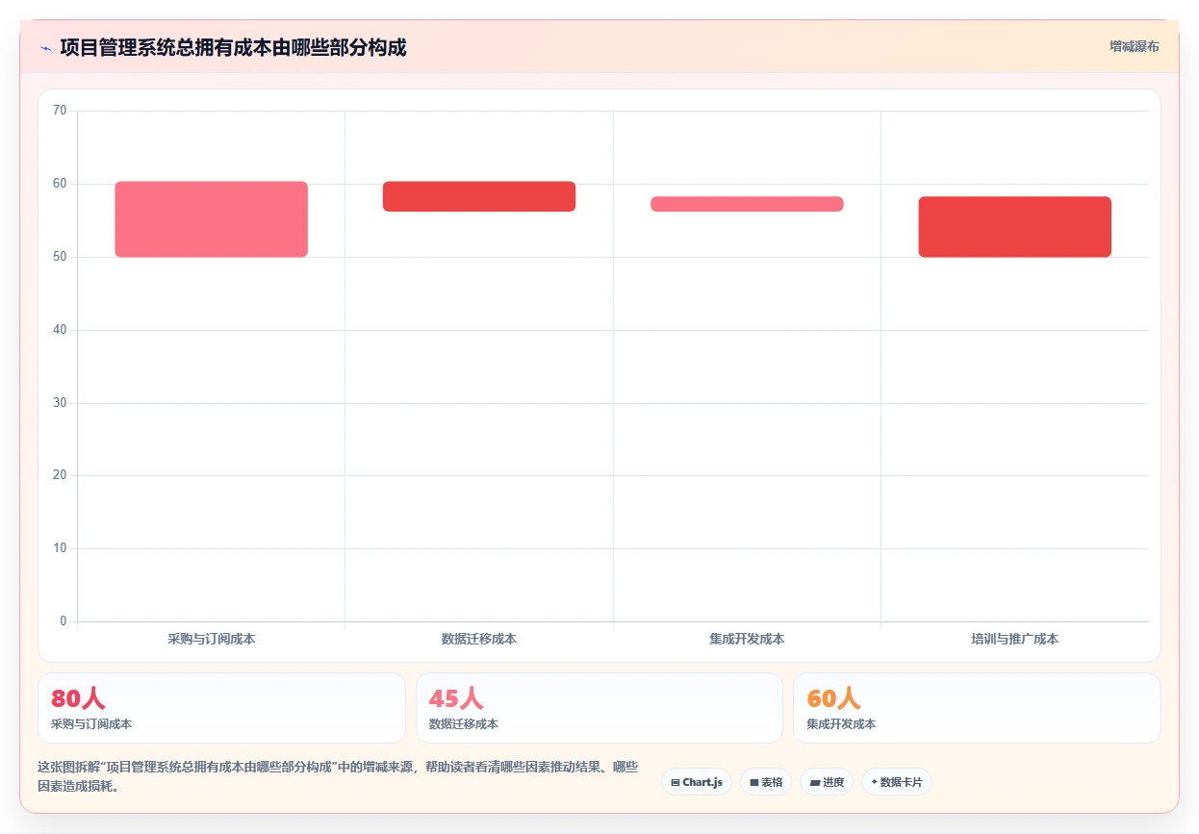
Task: Click the y-axis value 40
Action: coord(60,330)
